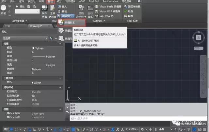Switch to the 默认 ribbon tab
The width and height of the screenshot is (209, 132).
coord(4,1)
